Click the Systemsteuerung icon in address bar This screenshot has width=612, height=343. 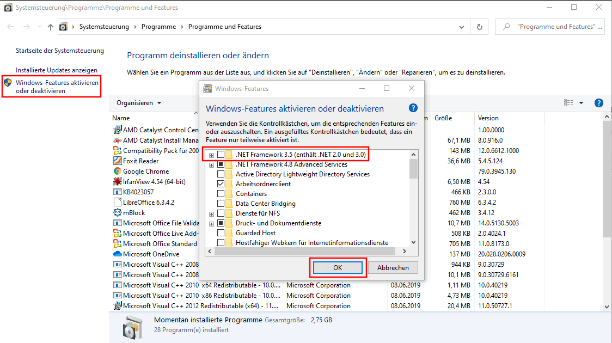point(63,27)
